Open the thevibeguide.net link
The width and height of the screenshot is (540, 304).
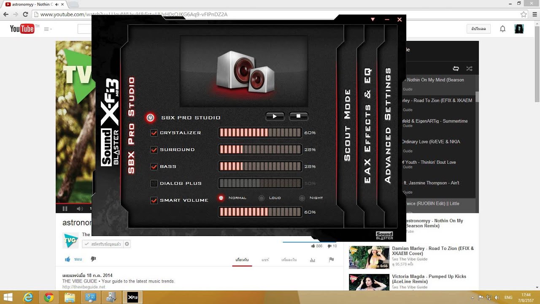coord(84,287)
